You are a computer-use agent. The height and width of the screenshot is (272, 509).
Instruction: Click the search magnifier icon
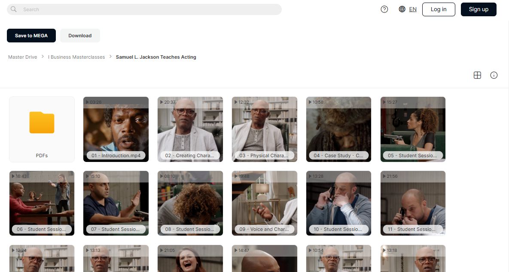14,9
